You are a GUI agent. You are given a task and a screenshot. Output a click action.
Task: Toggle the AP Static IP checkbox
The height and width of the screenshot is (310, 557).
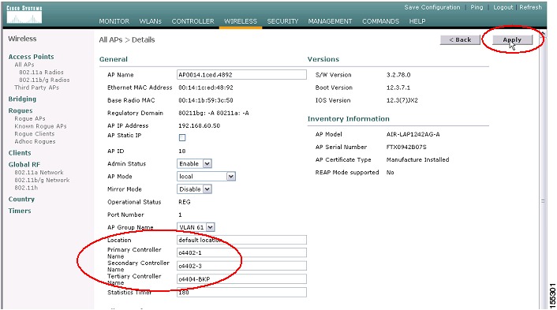[x=182, y=137]
